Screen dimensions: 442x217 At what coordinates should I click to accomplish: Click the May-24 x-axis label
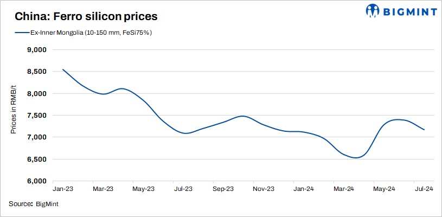tap(383, 189)
